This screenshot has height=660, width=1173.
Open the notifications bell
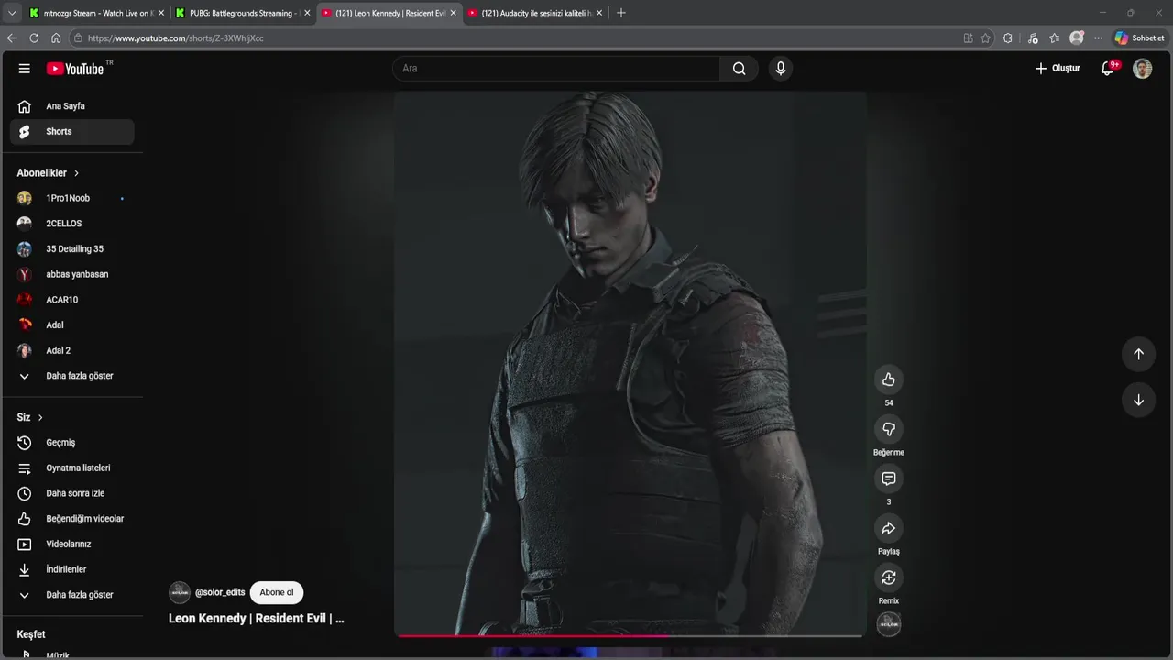tap(1107, 69)
